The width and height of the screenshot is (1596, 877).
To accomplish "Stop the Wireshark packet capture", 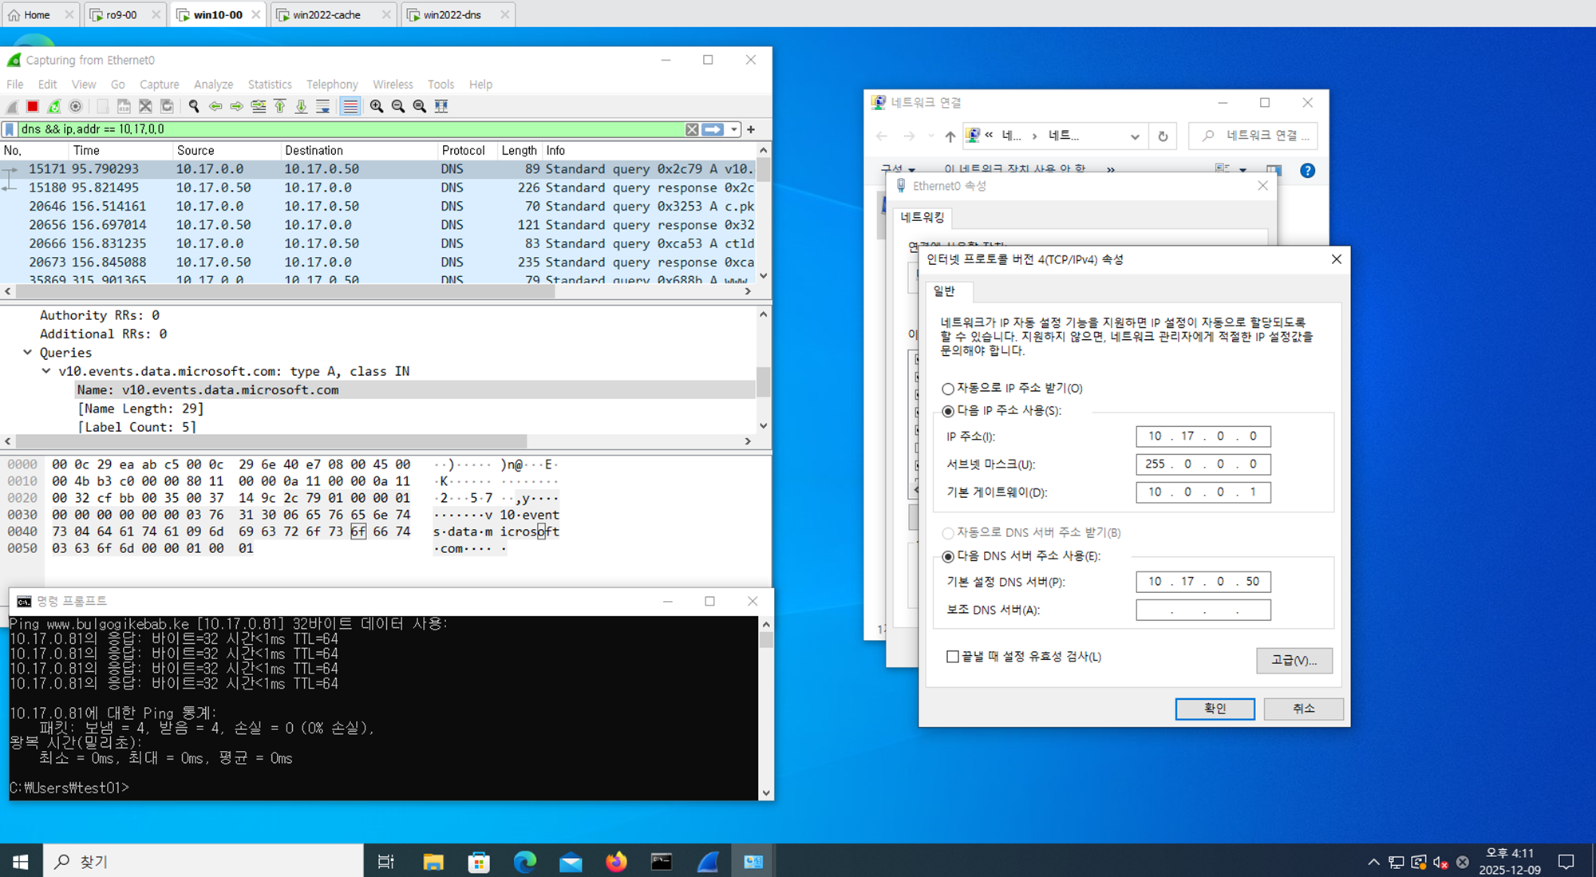I will point(33,106).
